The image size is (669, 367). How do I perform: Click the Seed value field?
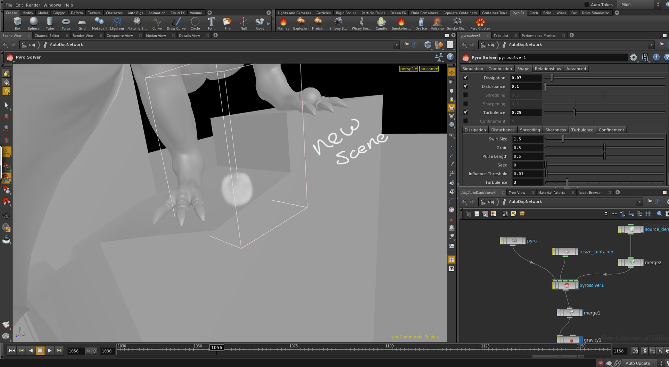click(527, 165)
